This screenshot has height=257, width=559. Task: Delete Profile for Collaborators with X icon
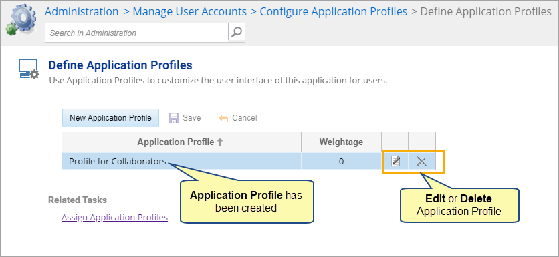[x=422, y=162]
